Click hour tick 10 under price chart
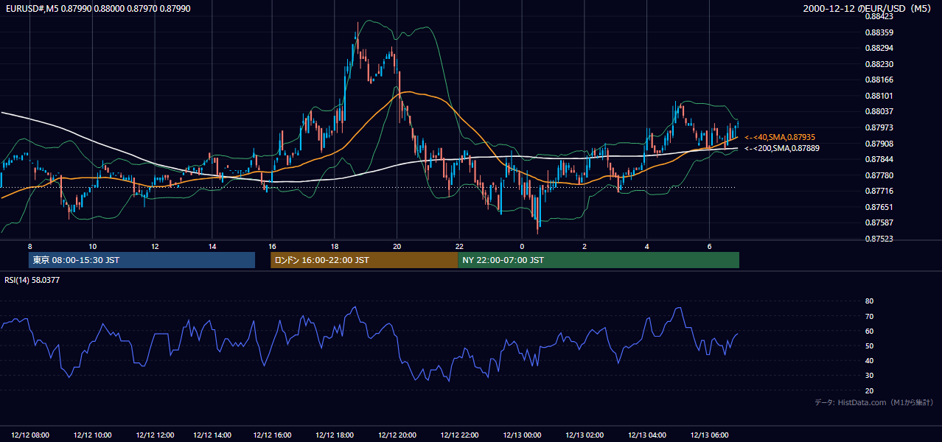Image resolution: width=942 pixels, height=442 pixels. click(x=92, y=246)
